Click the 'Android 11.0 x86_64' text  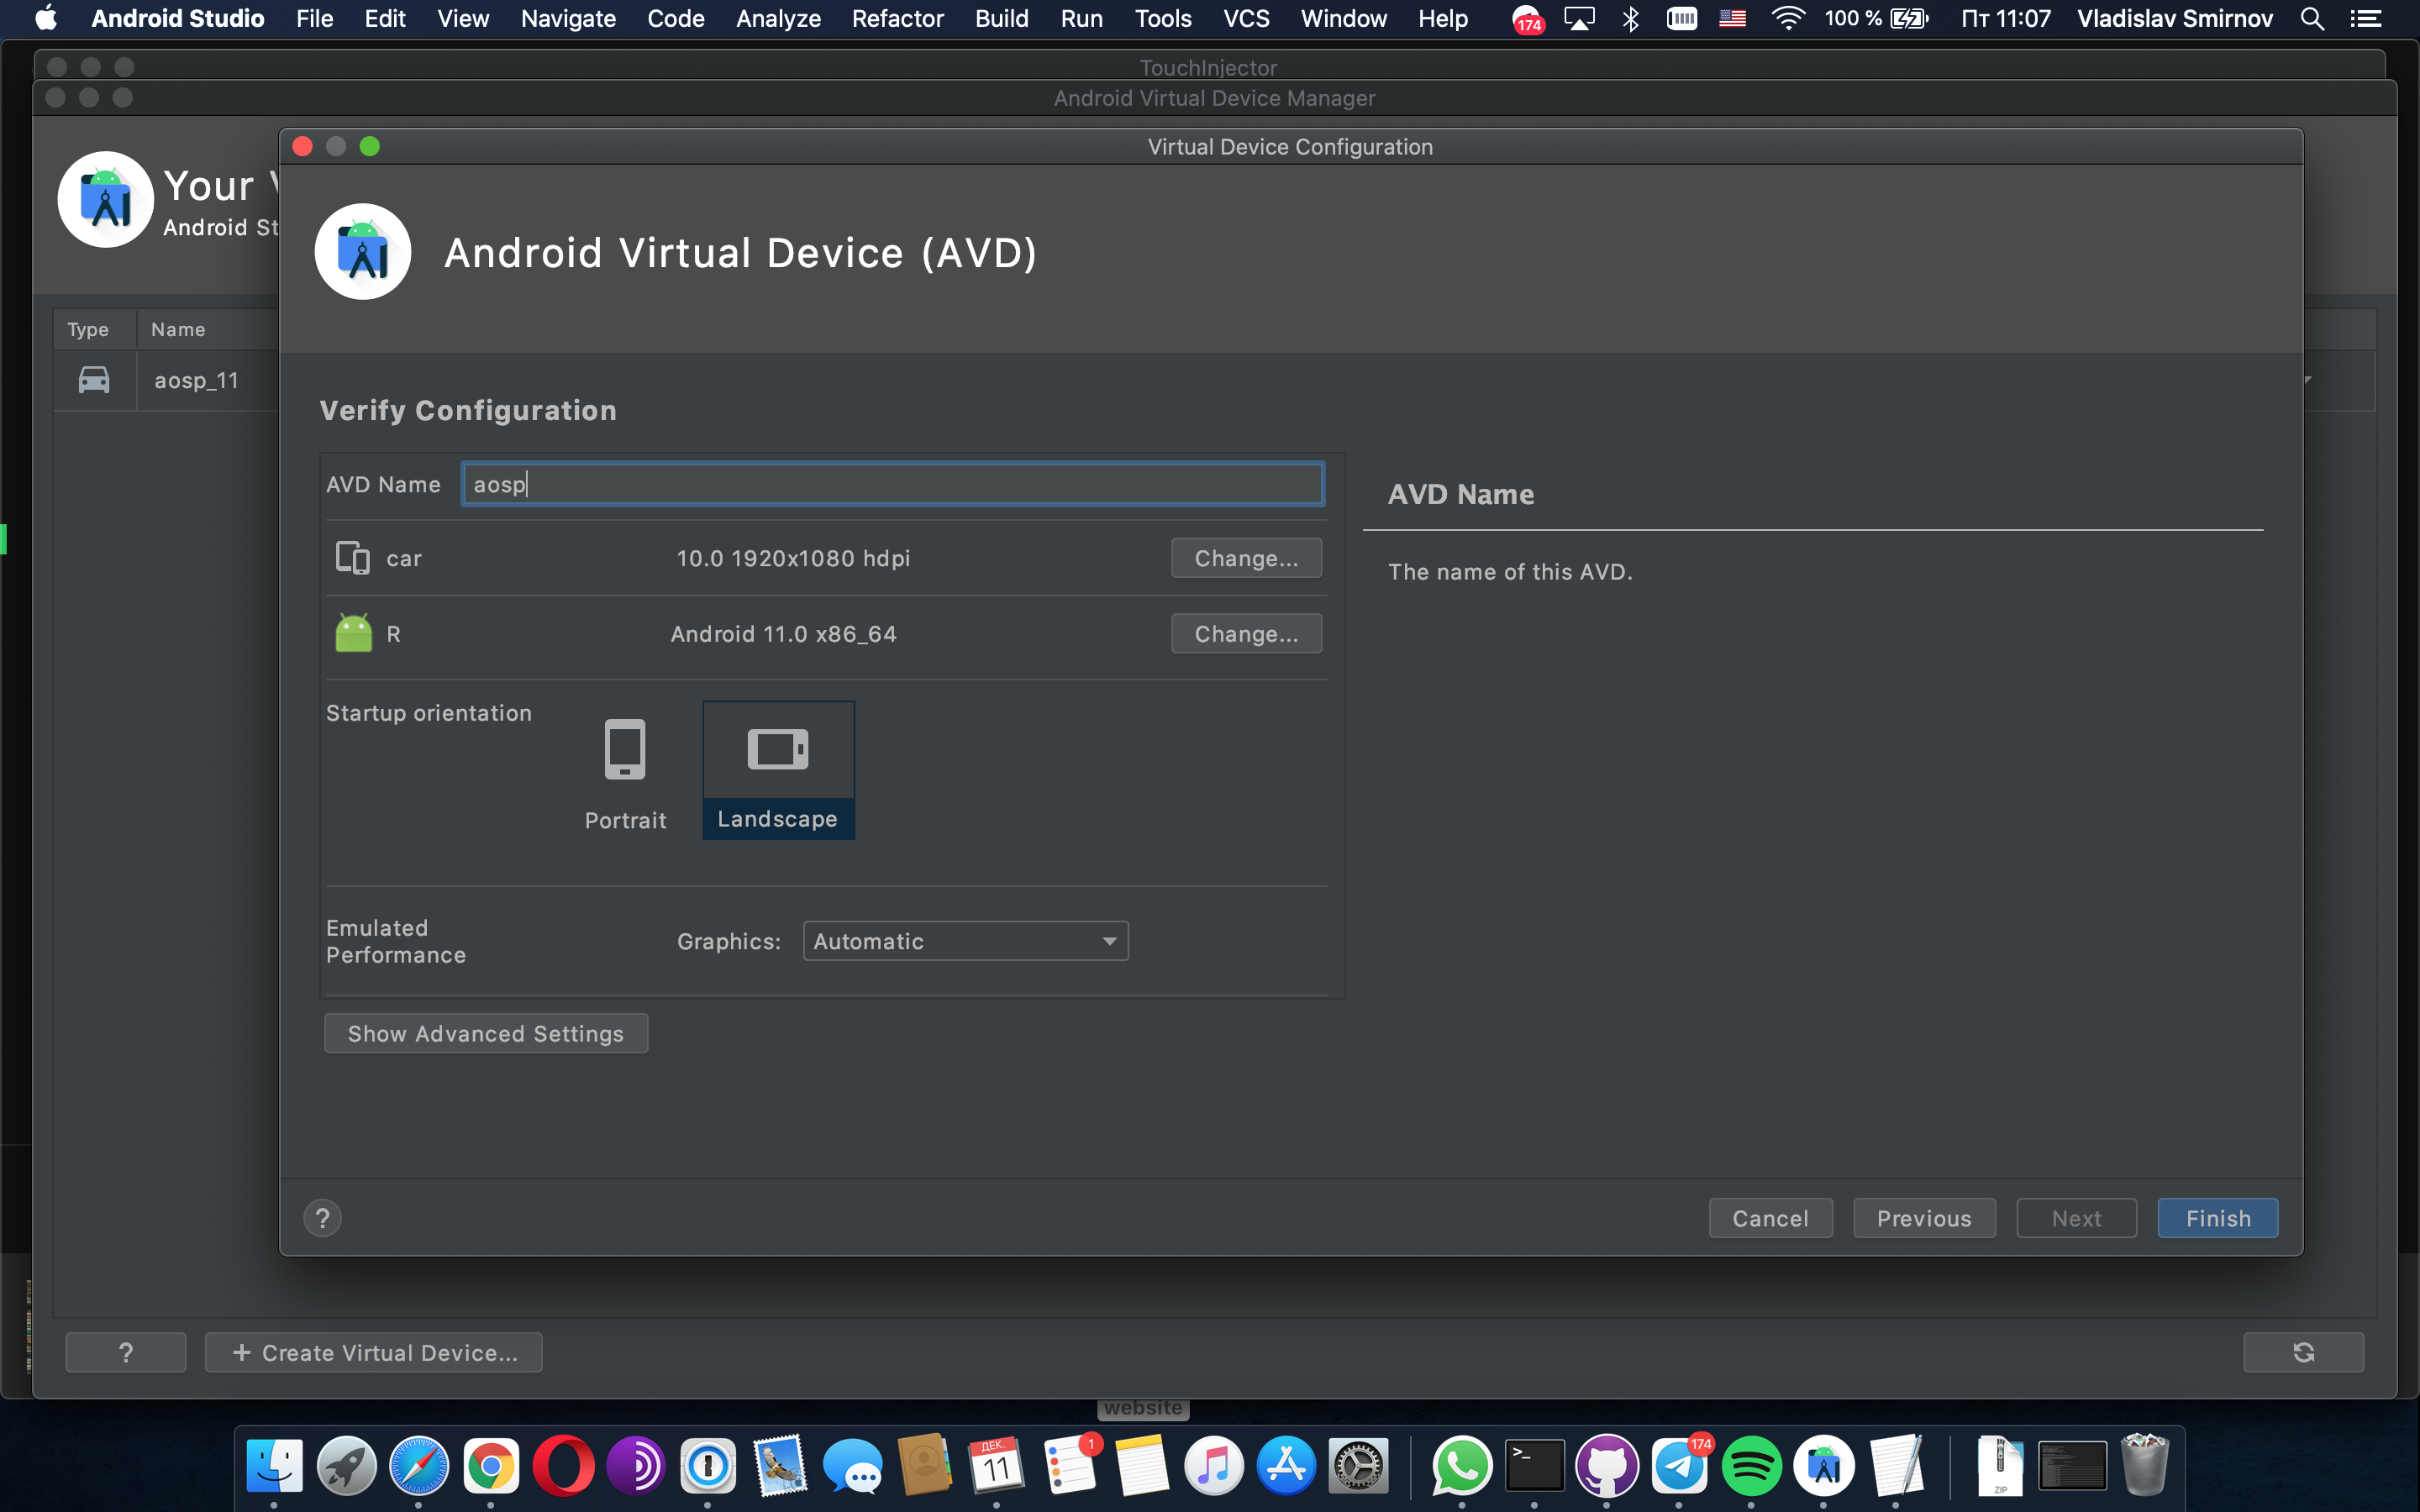click(783, 633)
